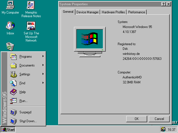Image resolution: width=178 pixels, height=133 pixels.
Task: Click the Registered to: label
Action: coord(127,44)
